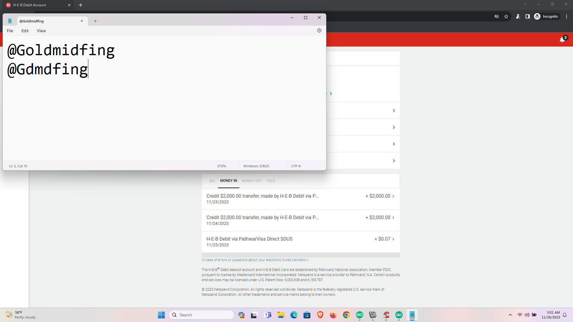Expand the 11/25/2023 credit transfer chevron
The width and height of the screenshot is (573, 322).
click(393, 196)
